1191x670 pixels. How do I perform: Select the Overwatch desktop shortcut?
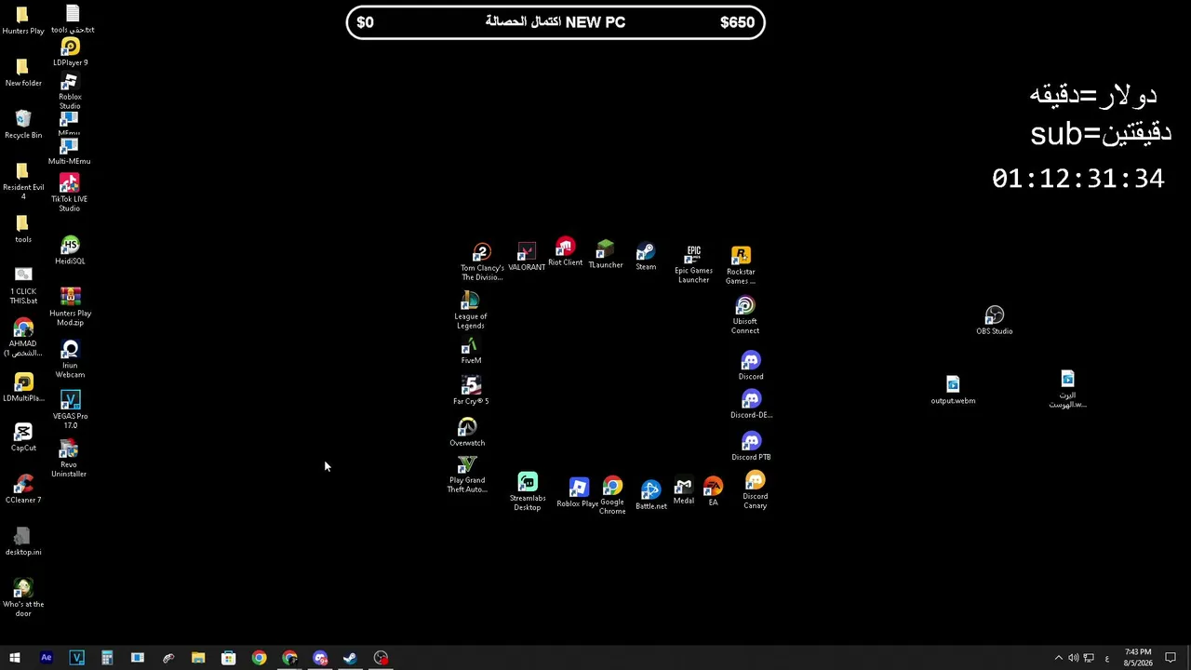(467, 433)
